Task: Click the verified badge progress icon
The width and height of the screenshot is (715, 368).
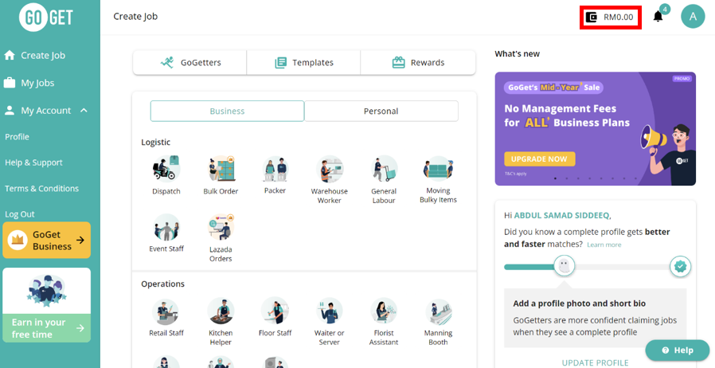Action: (x=680, y=266)
